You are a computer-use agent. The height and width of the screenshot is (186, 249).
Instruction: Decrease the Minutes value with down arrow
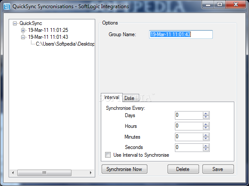coord(206,139)
